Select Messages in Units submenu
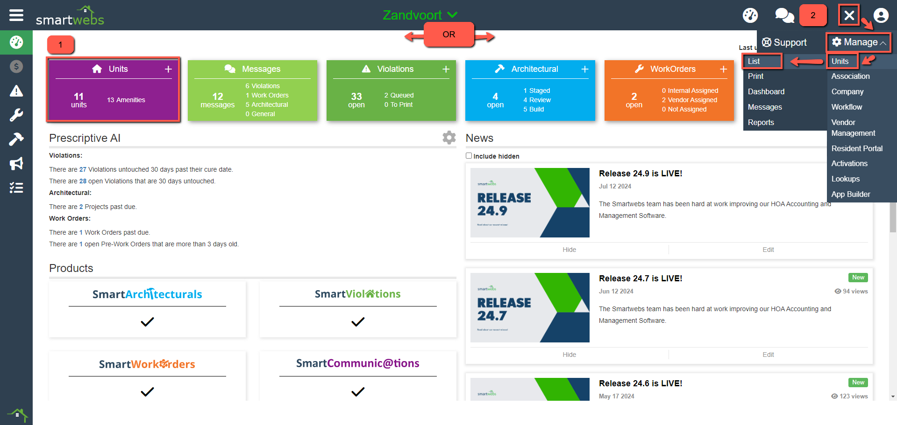This screenshot has height=425, width=897. pyautogui.click(x=765, y=107)
